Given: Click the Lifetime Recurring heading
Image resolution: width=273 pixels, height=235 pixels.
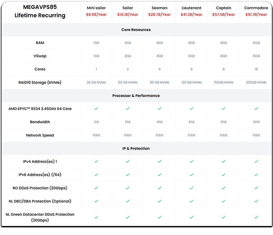Looking at the screenshot, I should point(40,16).
